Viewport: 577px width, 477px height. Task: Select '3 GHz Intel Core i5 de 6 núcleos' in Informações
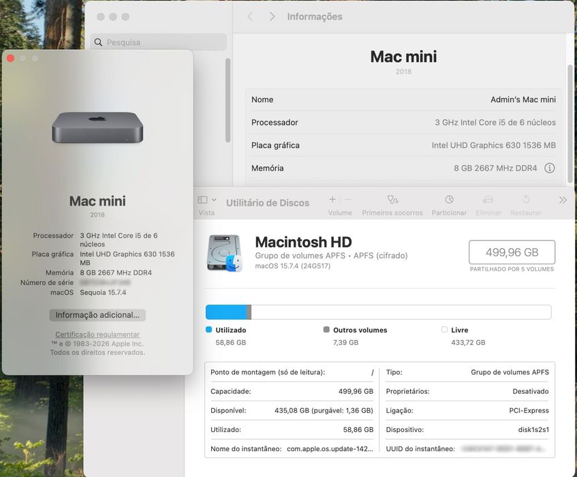495,123
